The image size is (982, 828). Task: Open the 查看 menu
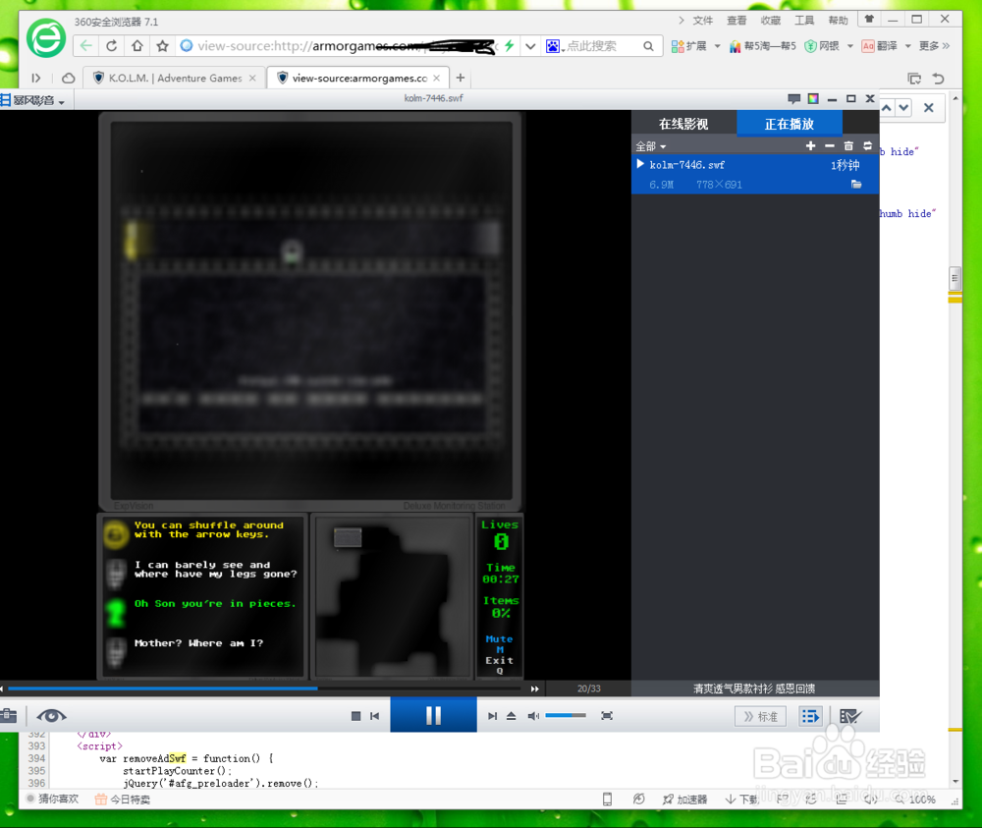point(736,20)
